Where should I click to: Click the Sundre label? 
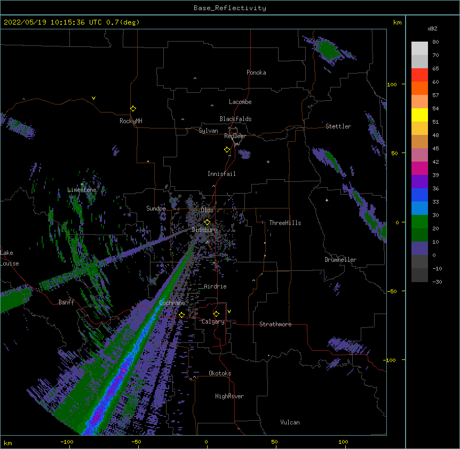pyautogui.click(x=156, y=209)
